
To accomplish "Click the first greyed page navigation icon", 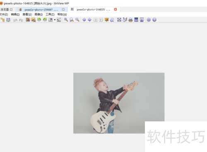I will tap(95, 20).
